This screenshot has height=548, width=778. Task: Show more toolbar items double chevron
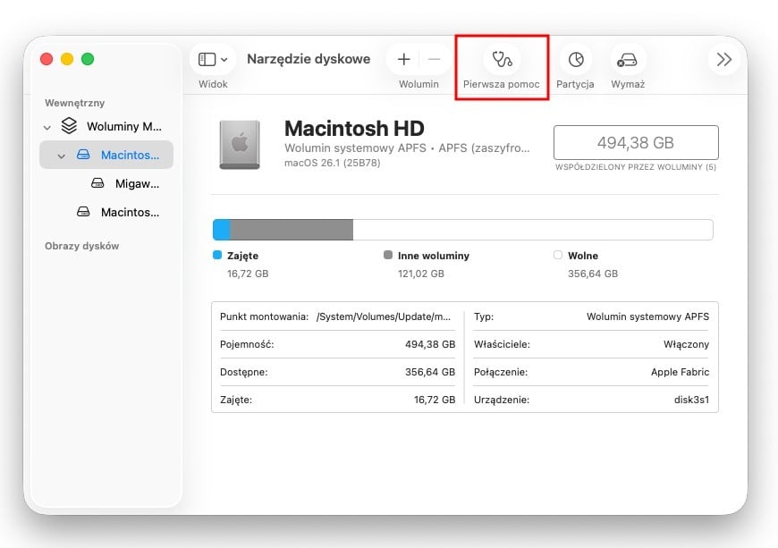pos(724,60)
